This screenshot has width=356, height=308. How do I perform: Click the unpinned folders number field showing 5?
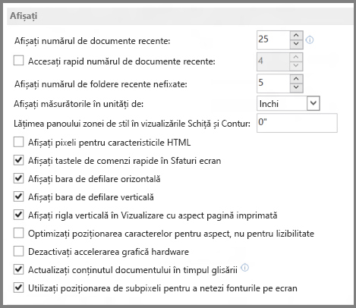[x=273, y=83]
